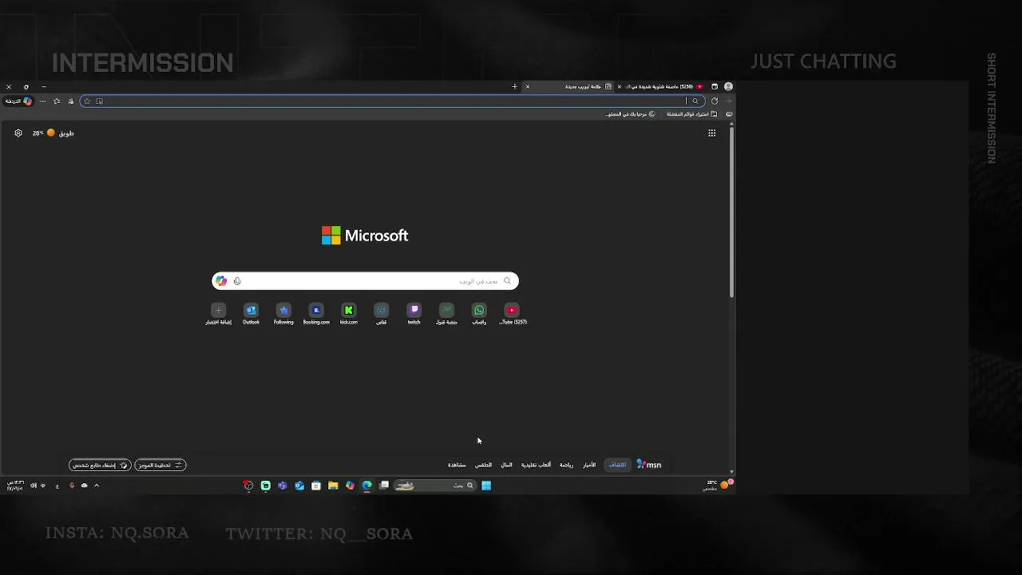Select the new tab page tab
The image size is (1022, 575).
point(568,86)
